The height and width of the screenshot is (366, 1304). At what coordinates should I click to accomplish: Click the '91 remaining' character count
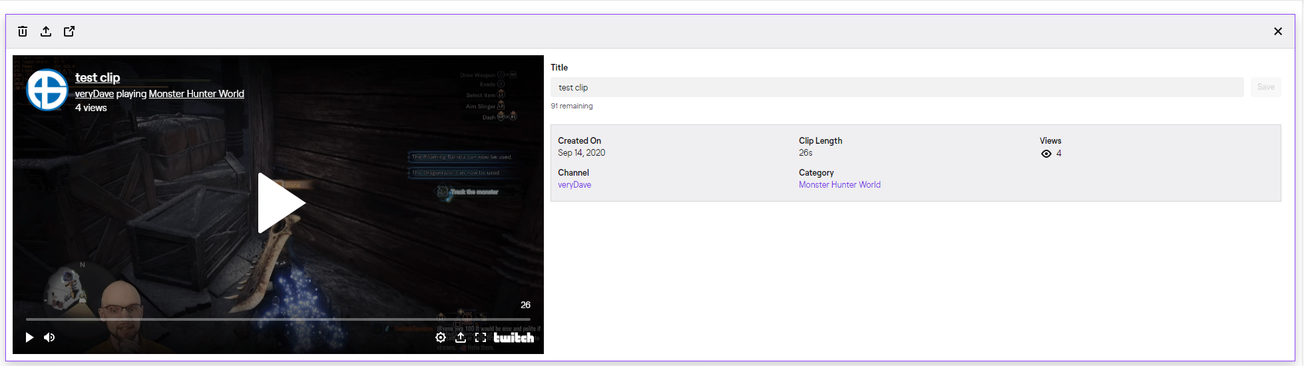click(571, 106)
